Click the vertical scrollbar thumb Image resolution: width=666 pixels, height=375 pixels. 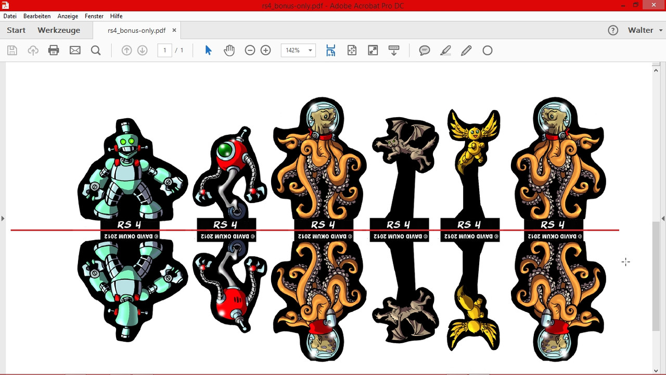pos(656,276)
